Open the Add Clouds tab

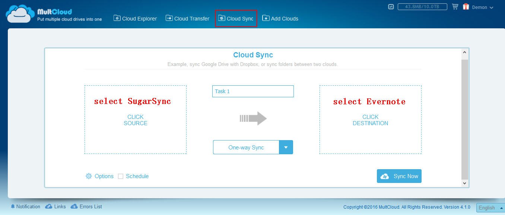[280, 18]
